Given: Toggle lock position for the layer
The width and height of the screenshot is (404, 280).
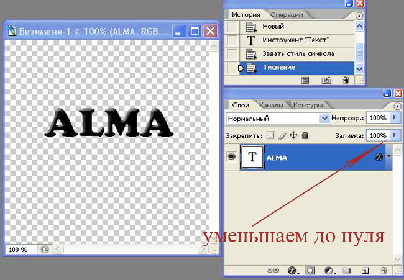Looking at the screenshot, I should click(293, 135).
